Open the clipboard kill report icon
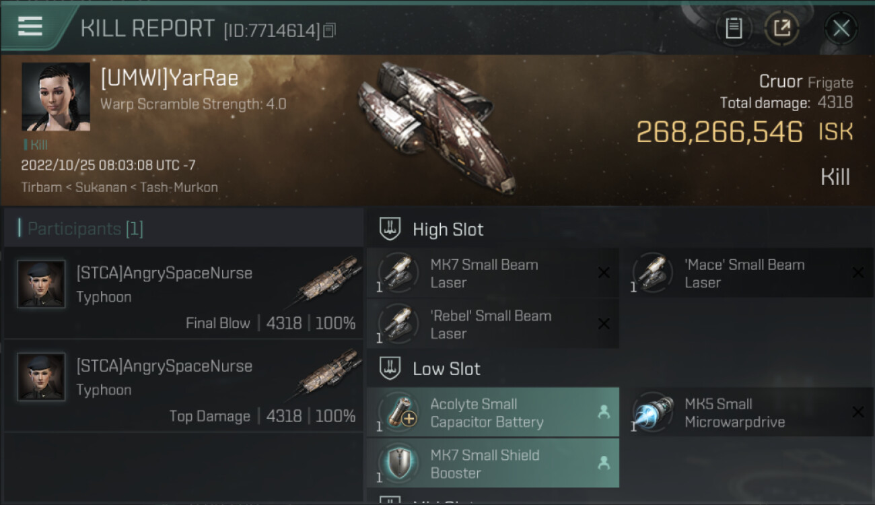The height and width of the screenshot is (505, 875). coord(734,28)
